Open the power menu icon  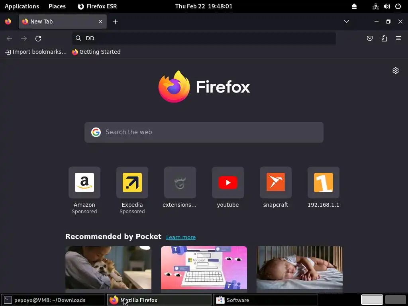(398, 6)
